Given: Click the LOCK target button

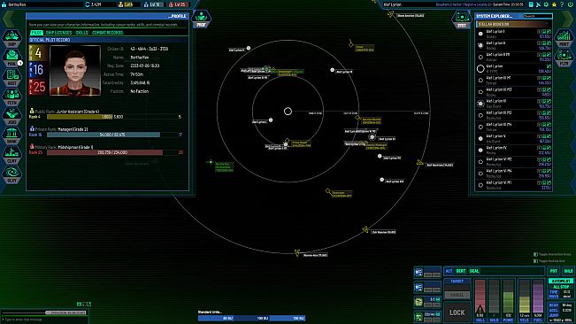Looking at the screenshot, I should tap(457, 312).
